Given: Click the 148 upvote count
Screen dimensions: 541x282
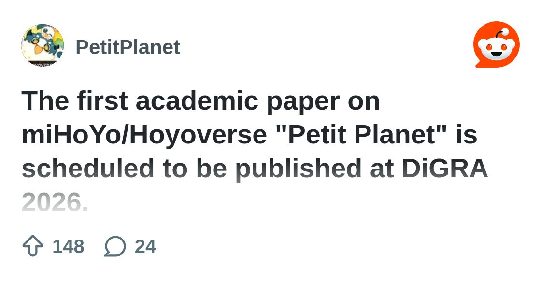Looking at the screenshot, I should (68, 246).
